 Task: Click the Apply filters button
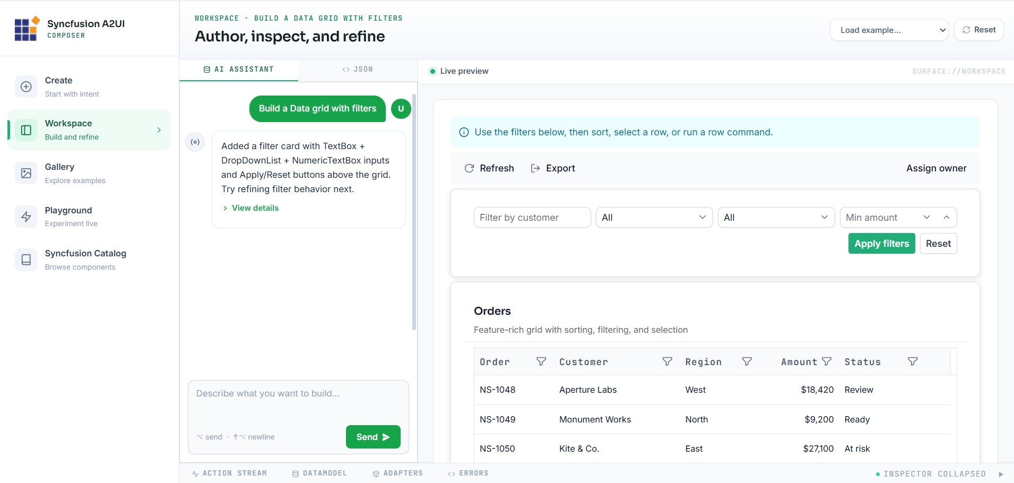click(x=881, y=244)
